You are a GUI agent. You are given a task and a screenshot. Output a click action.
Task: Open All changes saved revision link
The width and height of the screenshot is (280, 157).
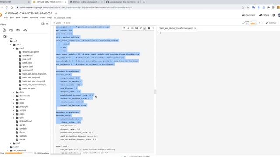pyautogui.click(x=63, y=17)
